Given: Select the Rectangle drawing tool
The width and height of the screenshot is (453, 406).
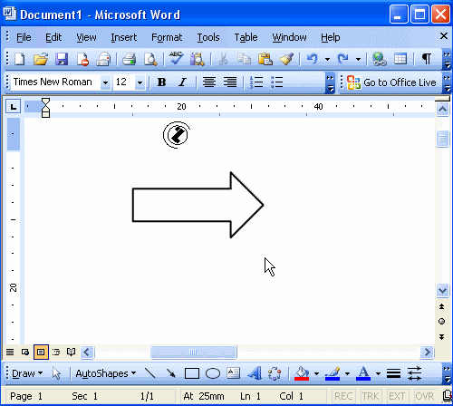Looking at the screenshot, I should click(x=192, y=373).
